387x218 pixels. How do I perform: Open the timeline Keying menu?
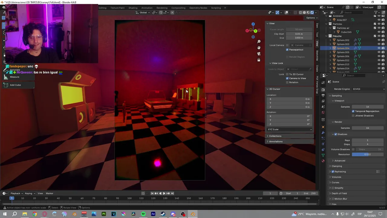coord(30,193)
